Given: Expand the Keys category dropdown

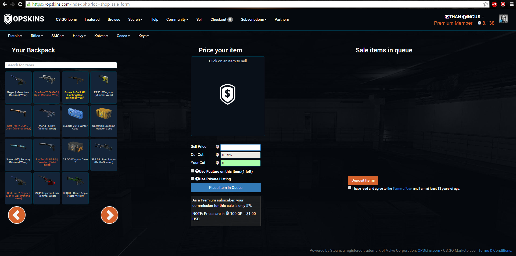Looking at the screenshot, I should pos(144,36).
